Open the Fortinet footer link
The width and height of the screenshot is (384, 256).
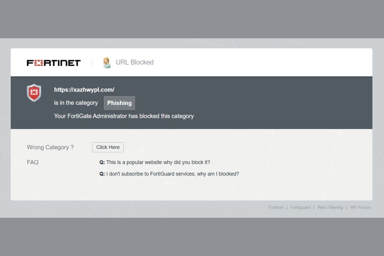(276, 207)
